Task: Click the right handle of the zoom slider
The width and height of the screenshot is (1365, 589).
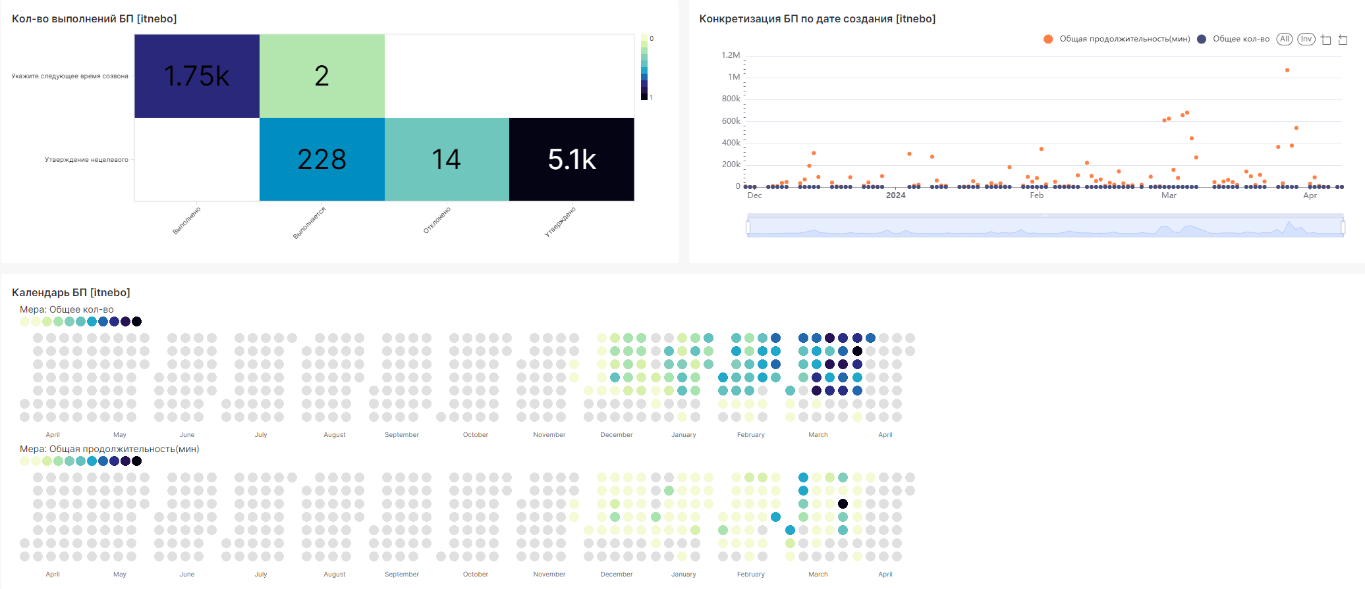Action: pyautogui.click(x=1343, y=227)
